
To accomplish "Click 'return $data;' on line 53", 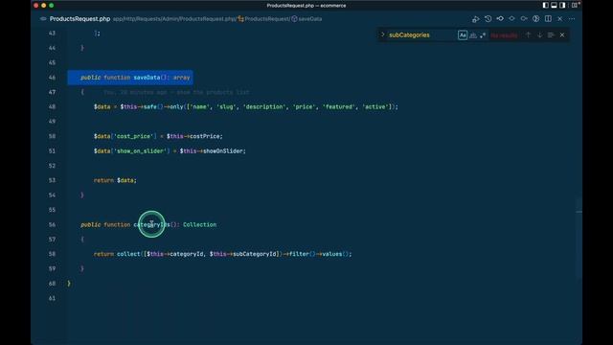I will pyautogui.click(x=115, y=180).
